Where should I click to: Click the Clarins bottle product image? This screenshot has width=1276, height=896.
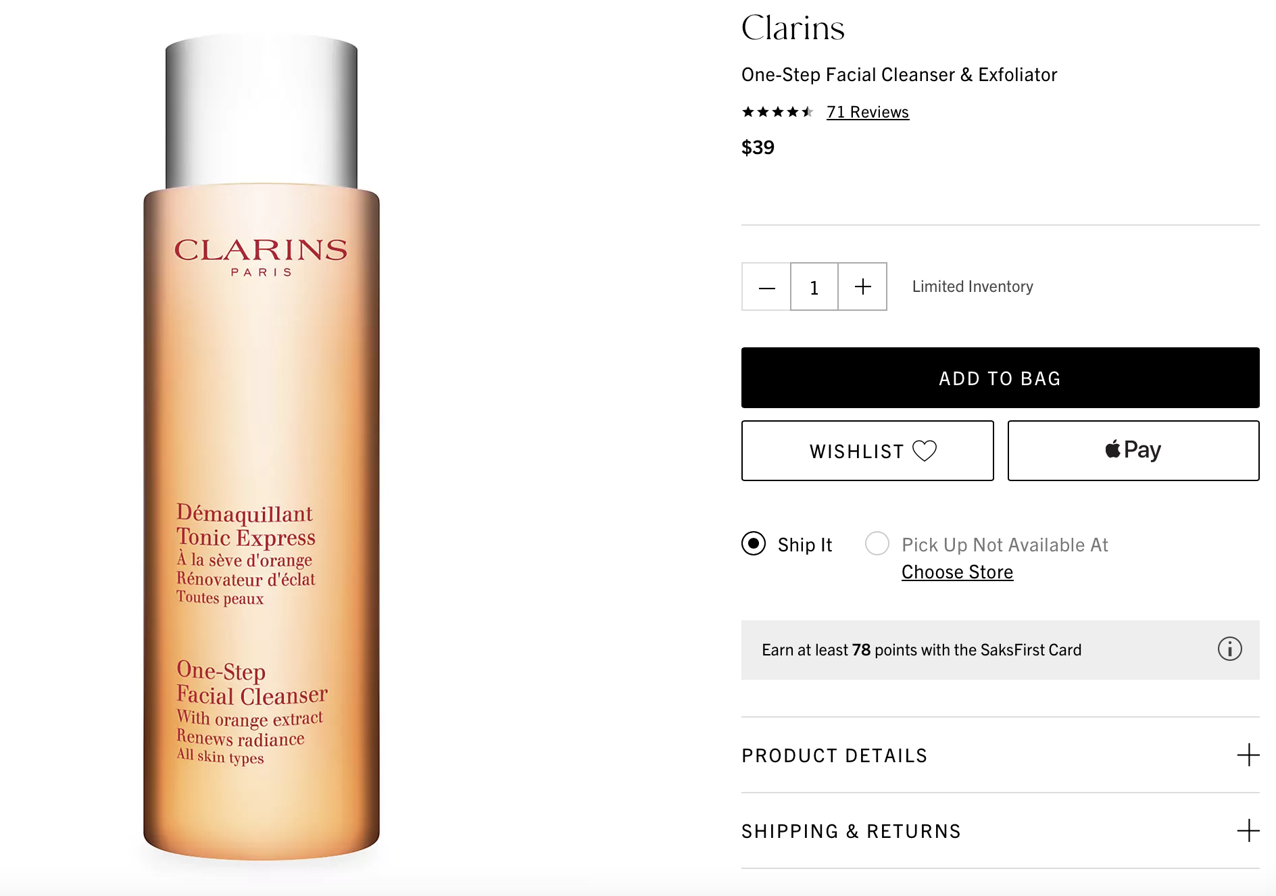pyautogui.click(x=262, y=448)
